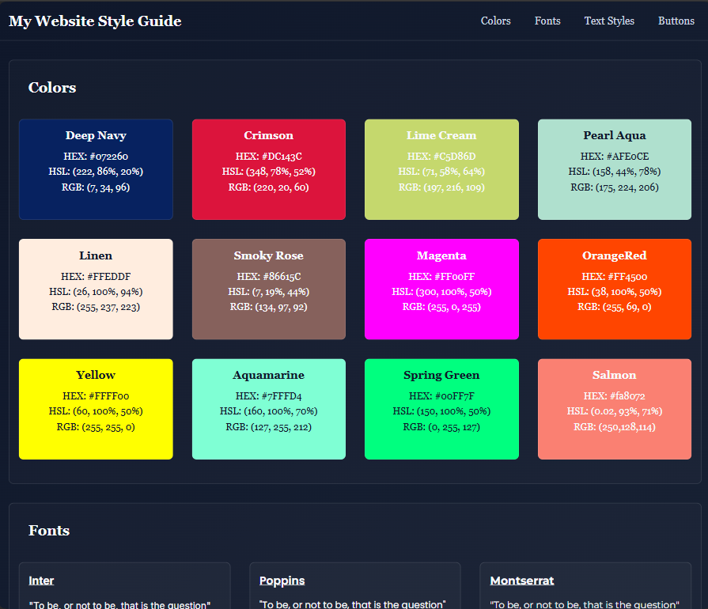
Task: Click the Lime Cream color card
Action: 441,169
